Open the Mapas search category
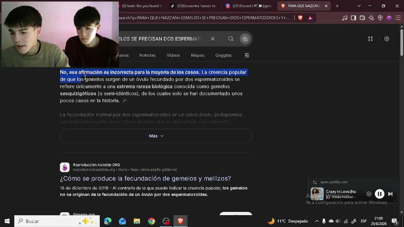This screenshot has width=404, height=227. [x=198, y=55]
